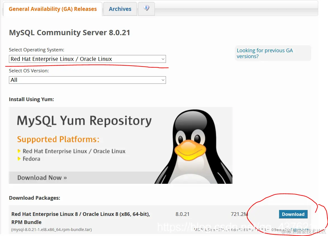The image size is (328, 236).
Task: Switch to the Archives tab
Action: [x=120, y=9]
